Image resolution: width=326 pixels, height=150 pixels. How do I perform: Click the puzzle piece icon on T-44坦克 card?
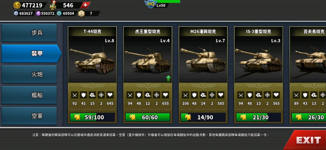tap(77, 117)
